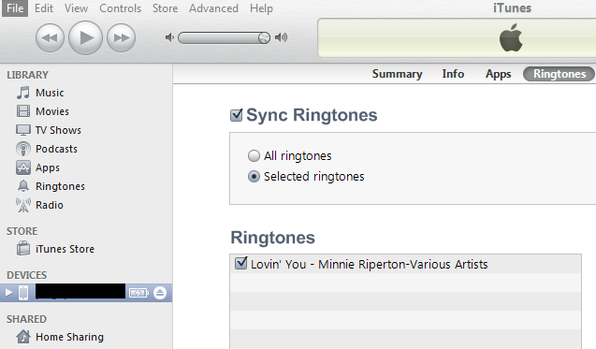Skip ahead with the Next track button
The image size is (596, 349).
122,37
